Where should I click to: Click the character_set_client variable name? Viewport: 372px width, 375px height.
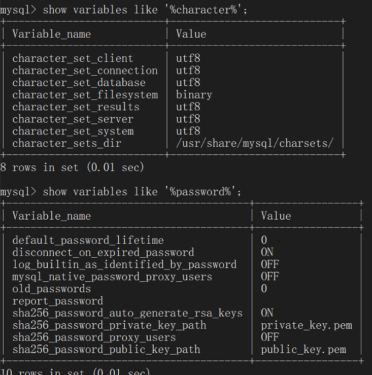[x=73, y=58]
